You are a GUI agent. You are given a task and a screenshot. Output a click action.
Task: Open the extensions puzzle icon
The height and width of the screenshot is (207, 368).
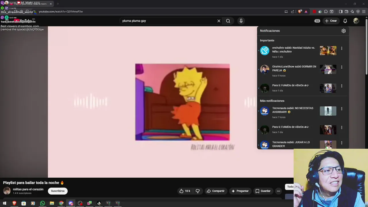pyautogui.click(x=326, y=11)
